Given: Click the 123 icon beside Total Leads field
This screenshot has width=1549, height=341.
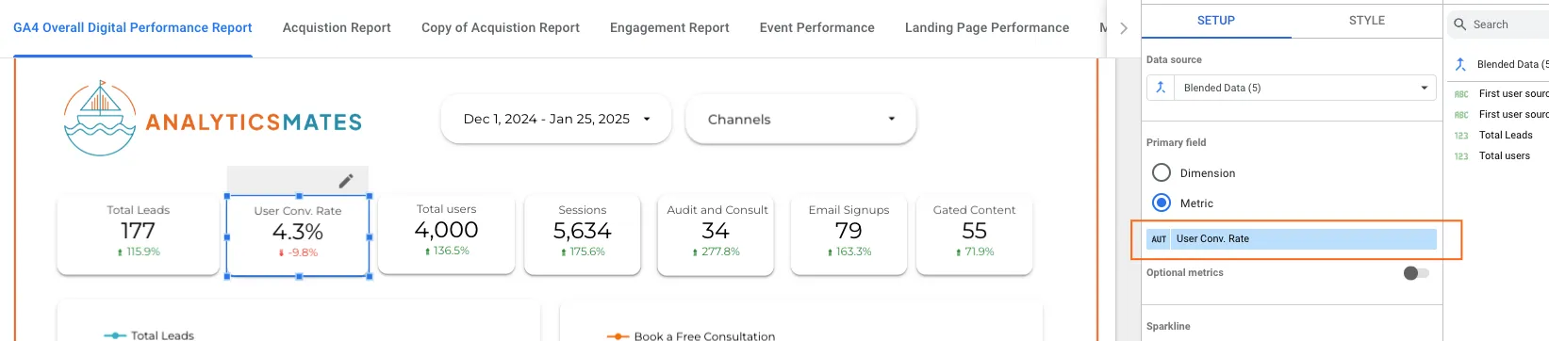Looking at the screenshot, I should (x=1461, y=136).
